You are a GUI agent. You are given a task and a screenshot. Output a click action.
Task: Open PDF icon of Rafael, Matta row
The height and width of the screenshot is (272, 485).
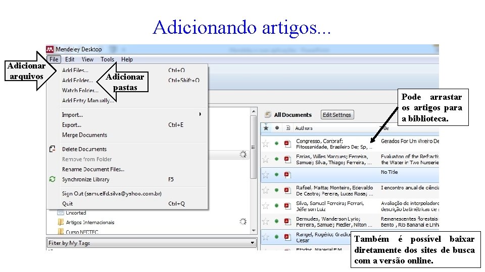[287, 190]
